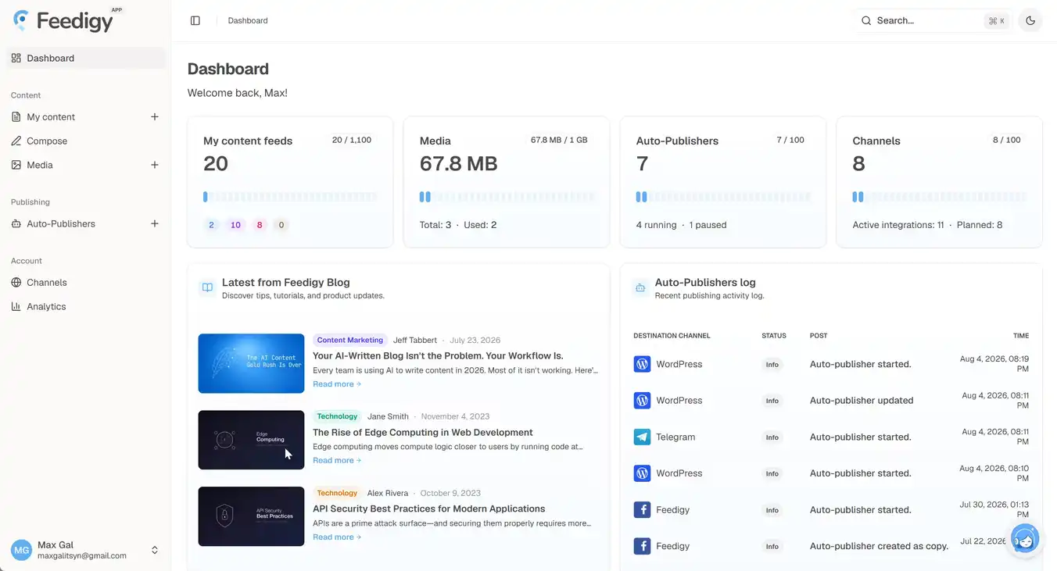Read more on the Edge Computing article
1057x571 pixels.
point(337,461)
